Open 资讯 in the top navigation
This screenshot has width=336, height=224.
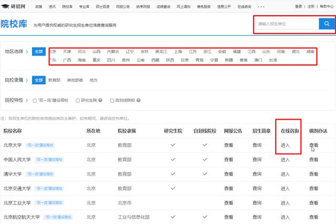(52, 7)
